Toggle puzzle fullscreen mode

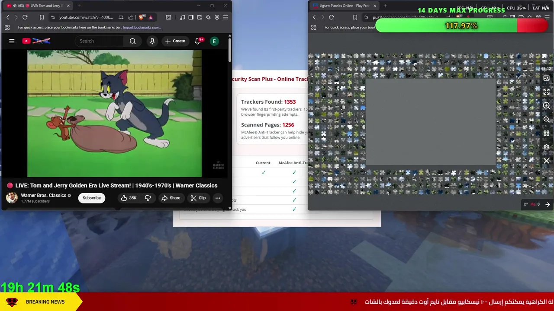point(546,92)
